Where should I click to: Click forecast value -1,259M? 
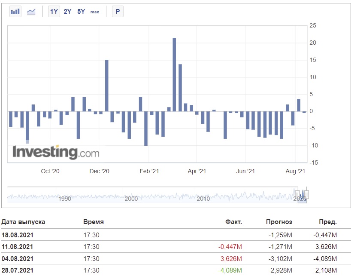[x=280, y=235]
